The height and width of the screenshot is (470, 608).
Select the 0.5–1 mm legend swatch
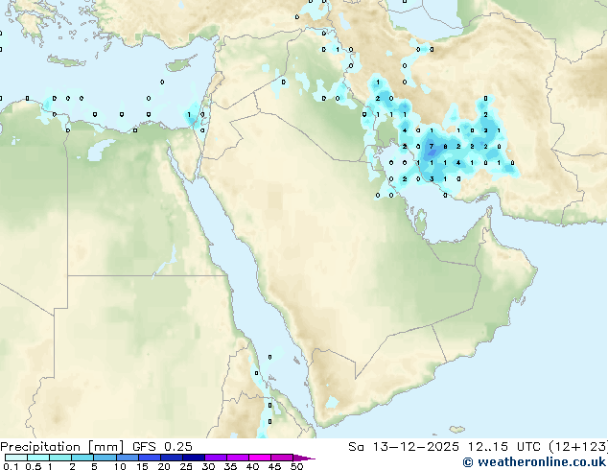tap(38, 458)
